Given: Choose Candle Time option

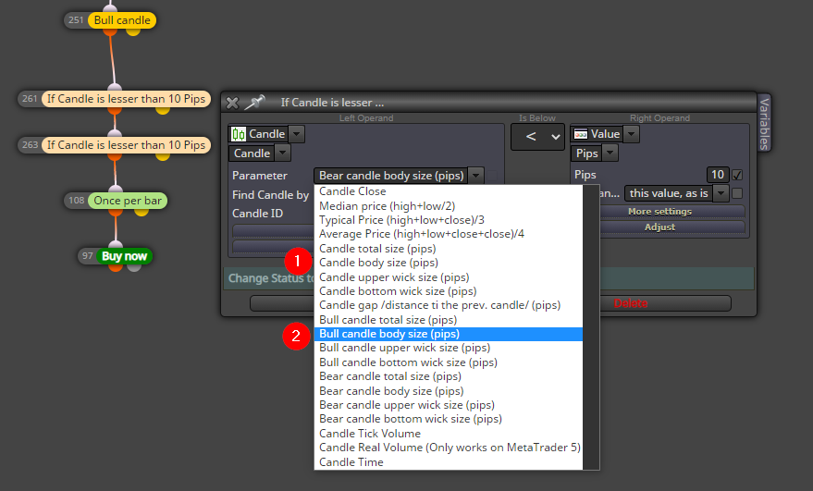Looking at the screenshot, I should pos(448,461).
